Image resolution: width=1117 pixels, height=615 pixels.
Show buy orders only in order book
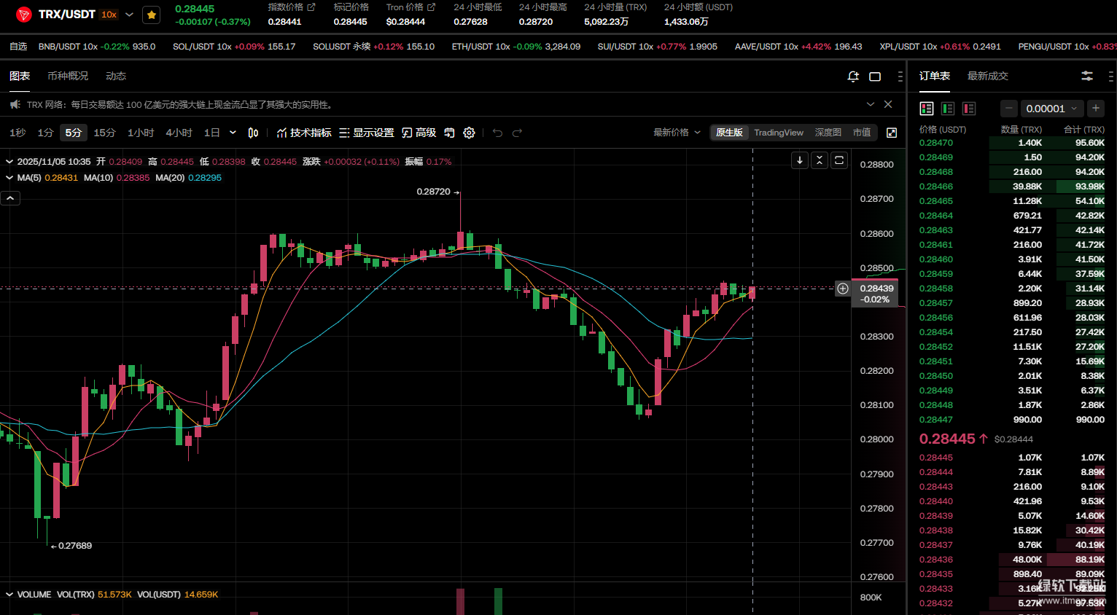948,109
